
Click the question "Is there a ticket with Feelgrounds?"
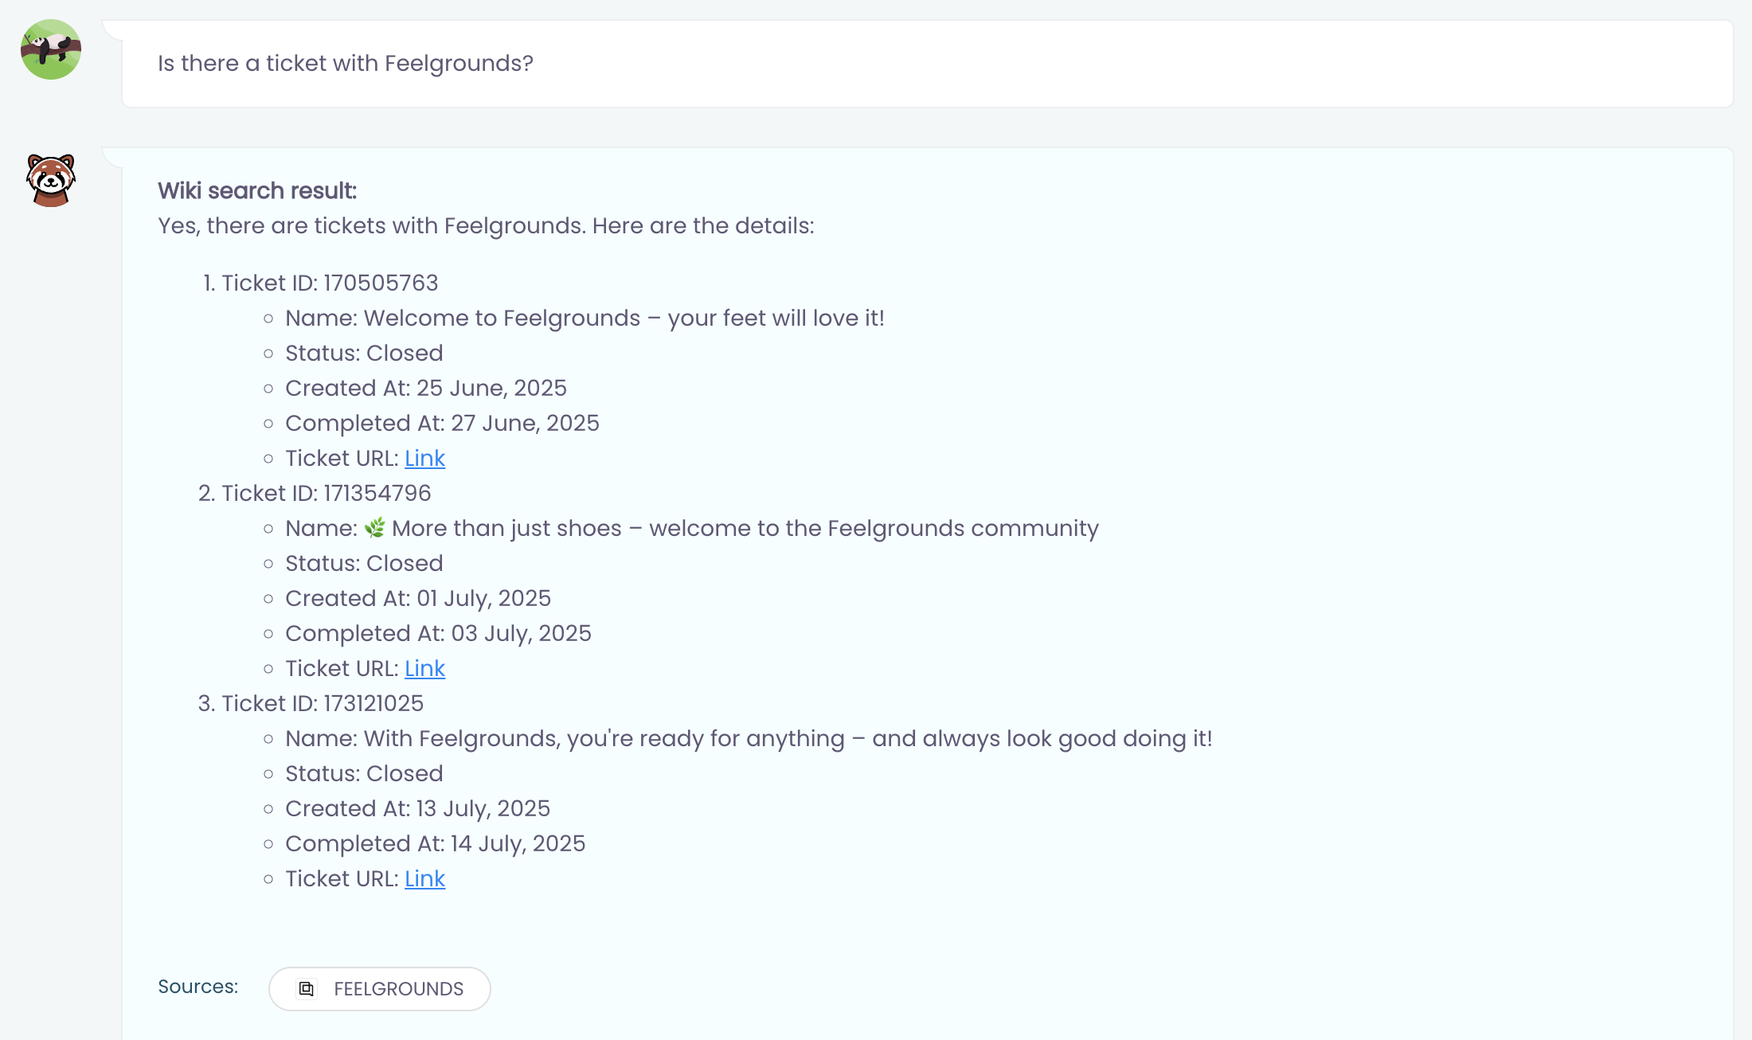click(346, 63)
